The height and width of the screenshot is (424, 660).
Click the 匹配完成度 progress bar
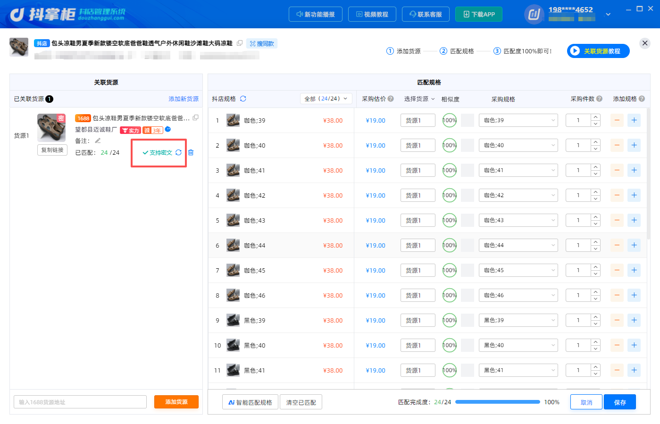click(x=498, y=402)
